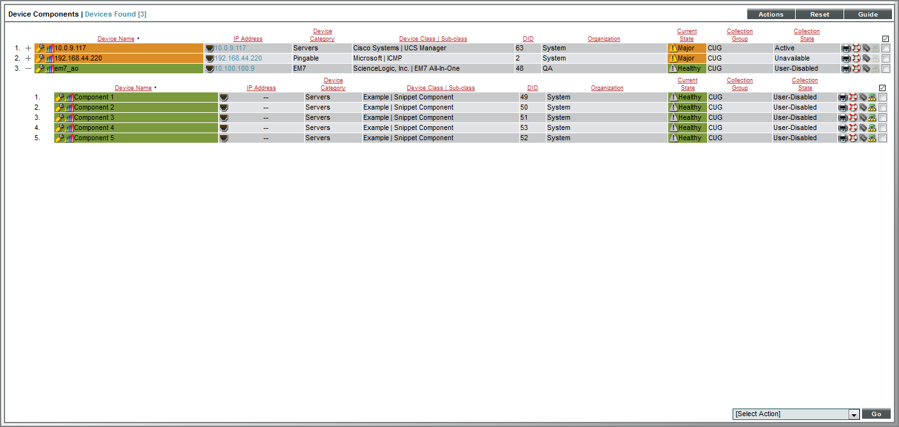This screenshot has width=899, height=427.
Task: Collapse the em7_ao device row
Action: tap(28, 69)
